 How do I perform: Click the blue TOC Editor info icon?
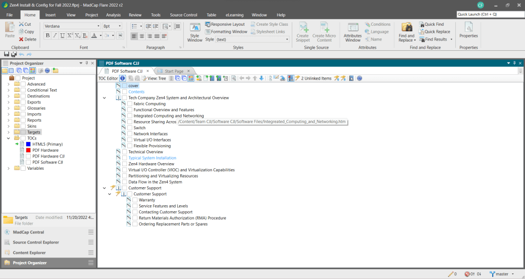(x=123, y=78)
